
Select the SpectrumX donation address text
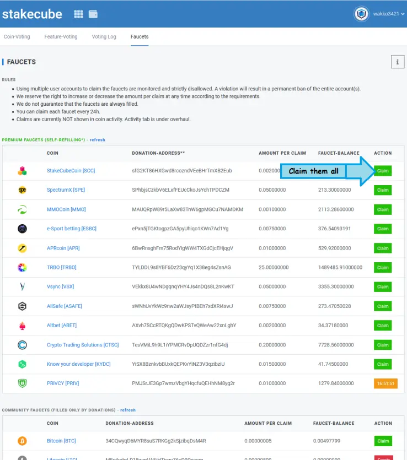pos(180,190)
